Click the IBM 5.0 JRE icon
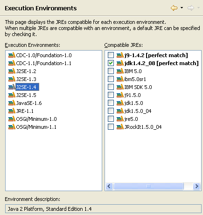 (120, 71)
